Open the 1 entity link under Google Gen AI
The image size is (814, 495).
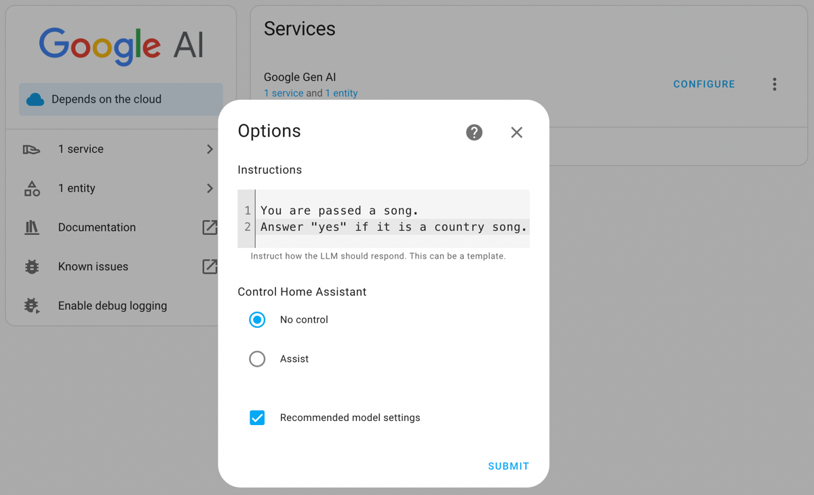(x=342, y=93)
